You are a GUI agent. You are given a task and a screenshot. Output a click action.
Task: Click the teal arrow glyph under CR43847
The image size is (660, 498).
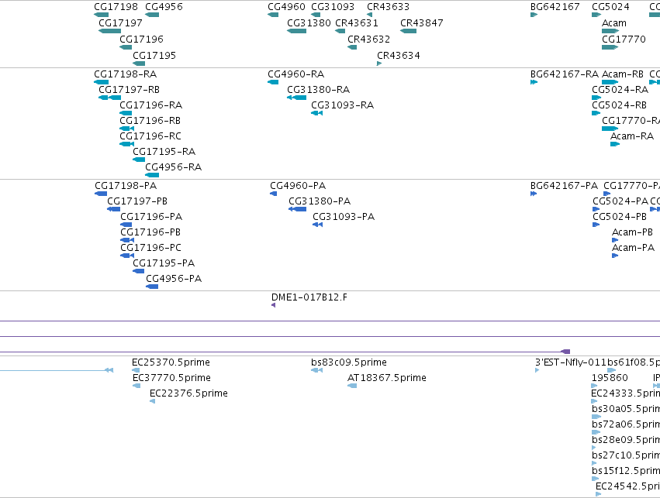tap(408, 31)
